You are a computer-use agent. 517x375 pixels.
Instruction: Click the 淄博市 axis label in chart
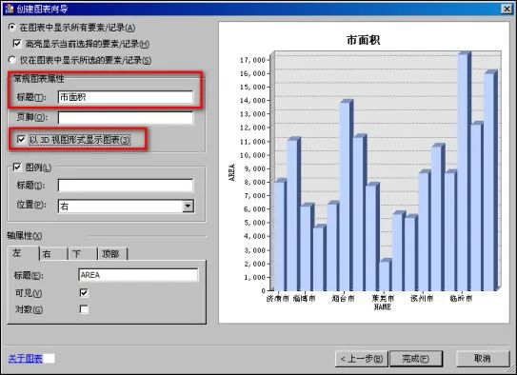tap(304, 299)
